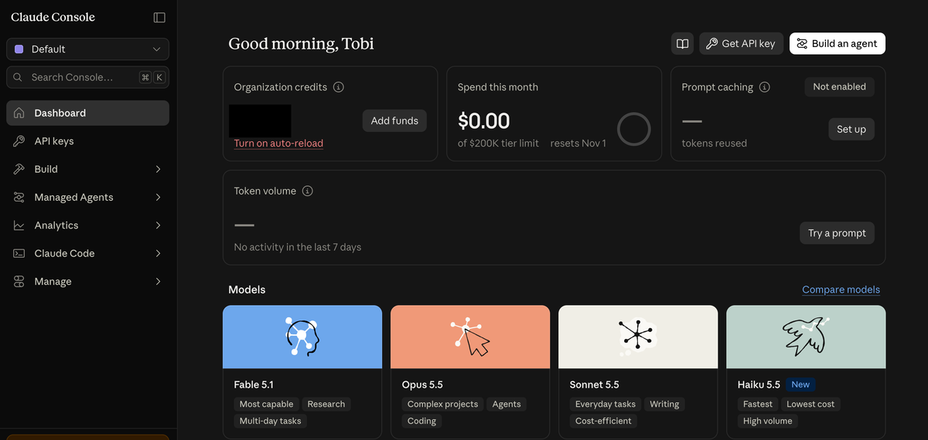Screen dimensions: 928x440
Task: Open the Opus 5.5 orange thumbnail
Action: click(470, 337)
